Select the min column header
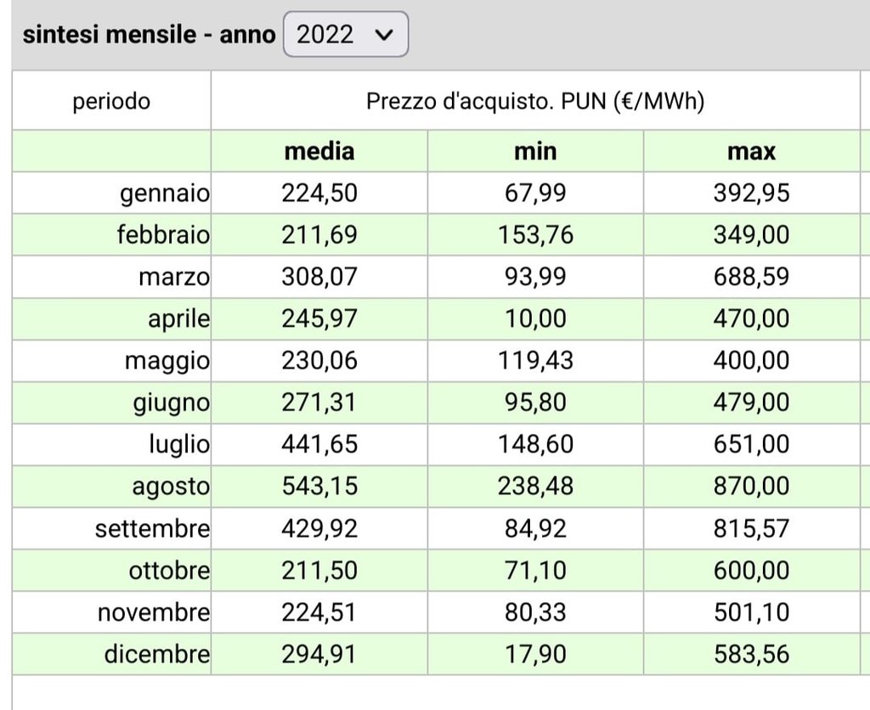Image resolution: width=870 pixels, height=710 pixels. [535, 151]
